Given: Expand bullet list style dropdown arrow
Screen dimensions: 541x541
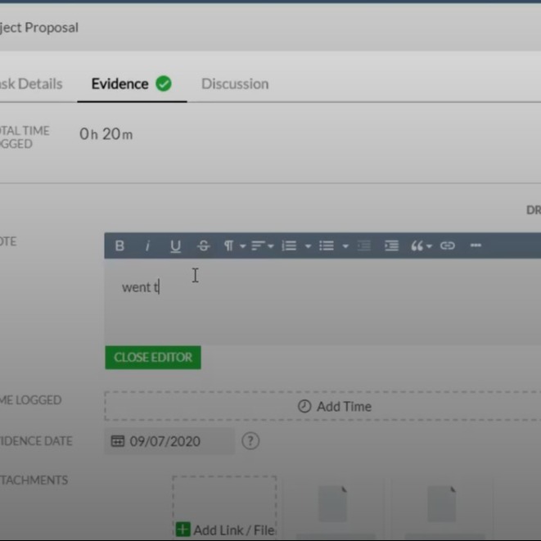Looking at the screenshot, I should click(345, 246).
